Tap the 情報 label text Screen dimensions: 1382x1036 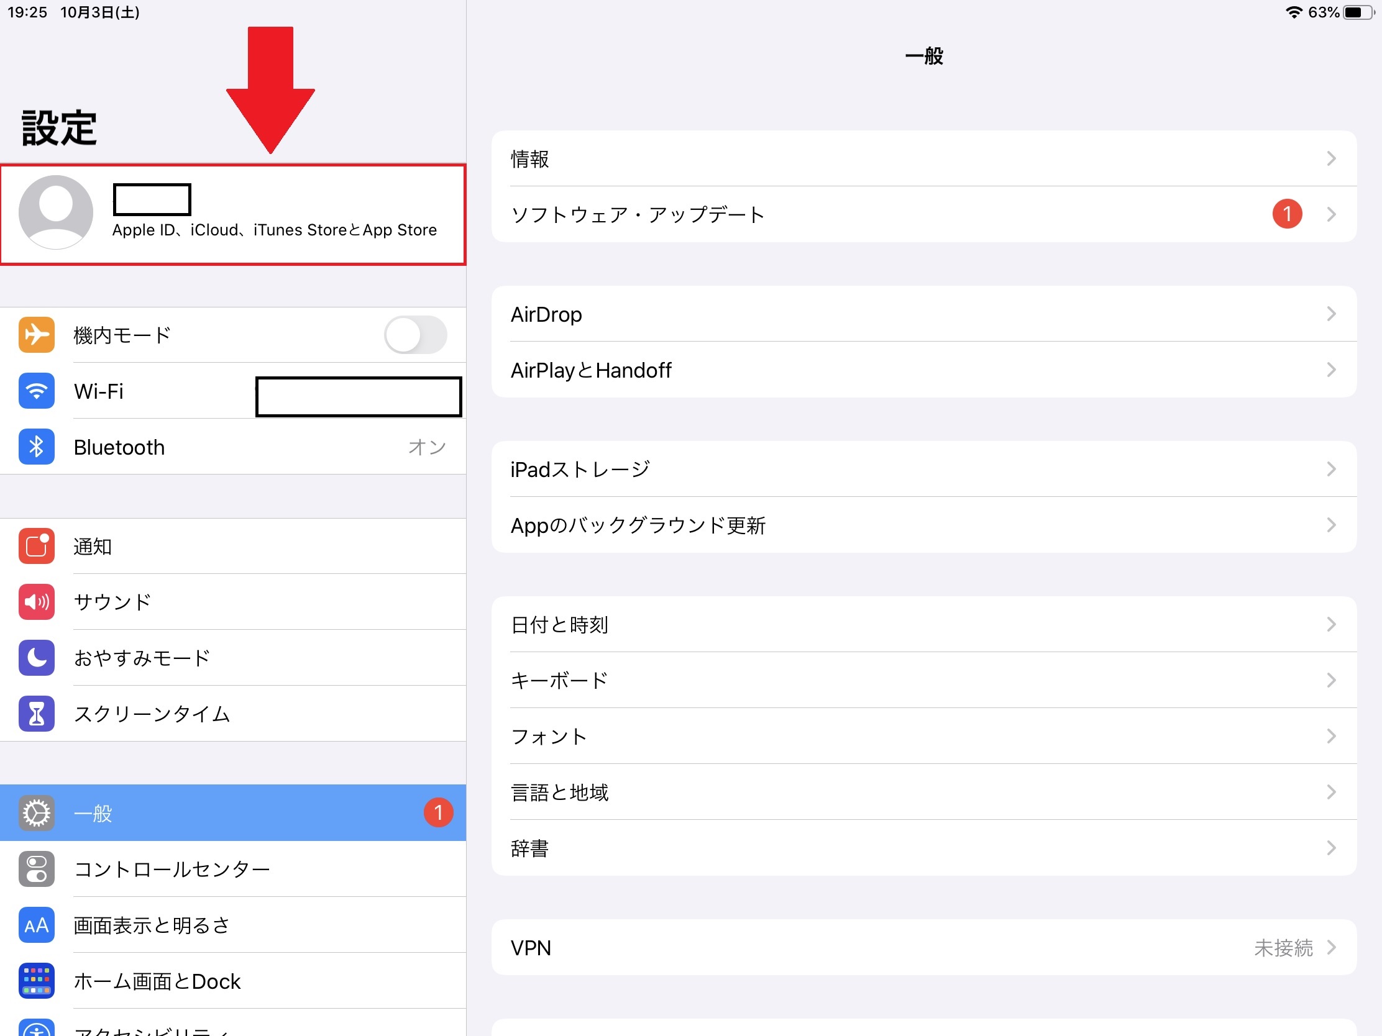click(530, 158)
